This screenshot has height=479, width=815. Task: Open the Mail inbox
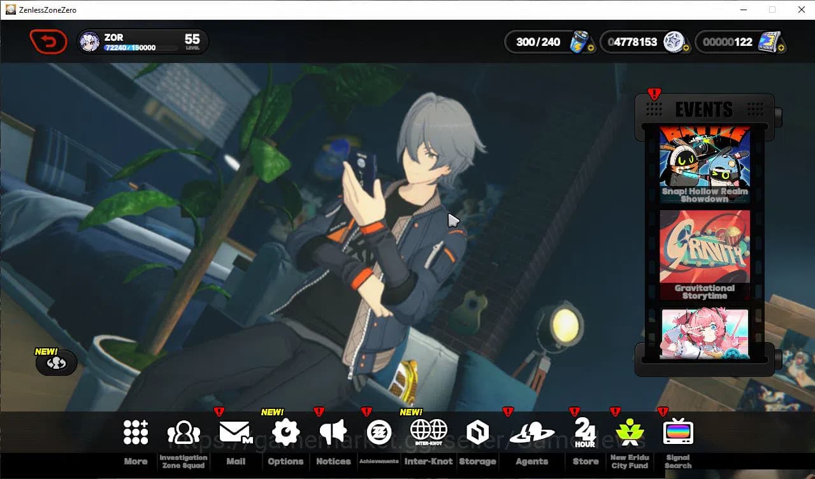236,431
